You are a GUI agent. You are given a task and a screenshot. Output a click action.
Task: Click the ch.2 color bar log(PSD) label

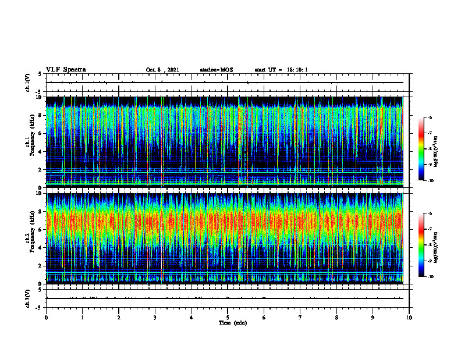click(436, 247)
